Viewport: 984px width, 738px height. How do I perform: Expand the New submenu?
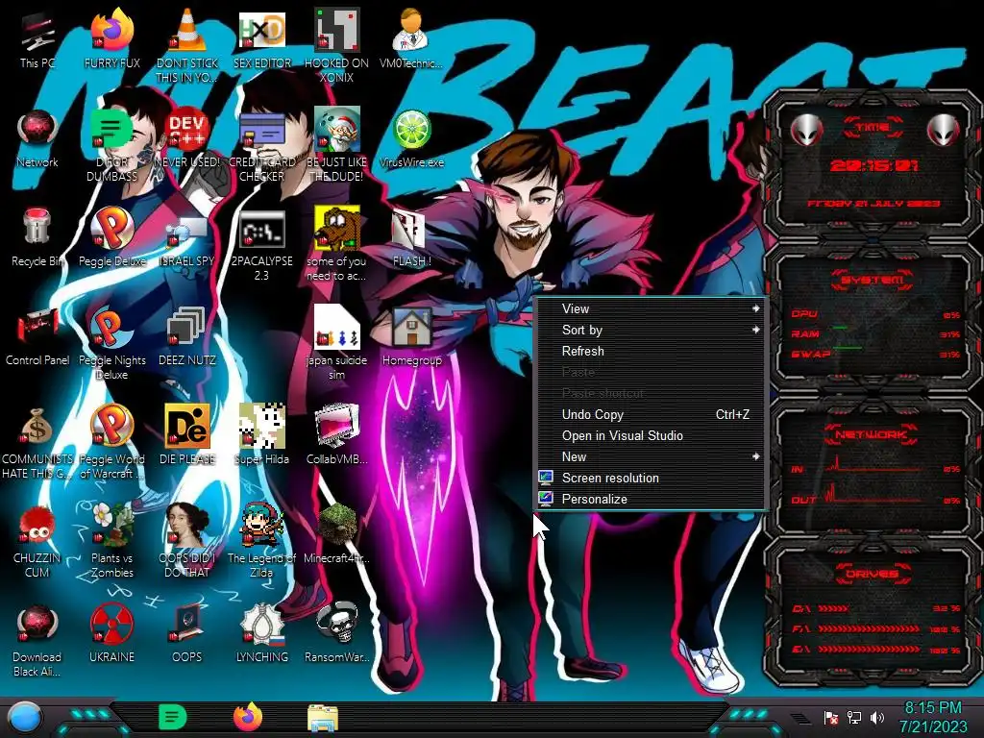click(x=651, y=456)
